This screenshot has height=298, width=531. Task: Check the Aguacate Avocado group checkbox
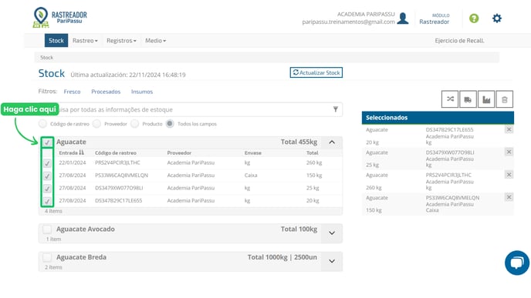point(47,229)
